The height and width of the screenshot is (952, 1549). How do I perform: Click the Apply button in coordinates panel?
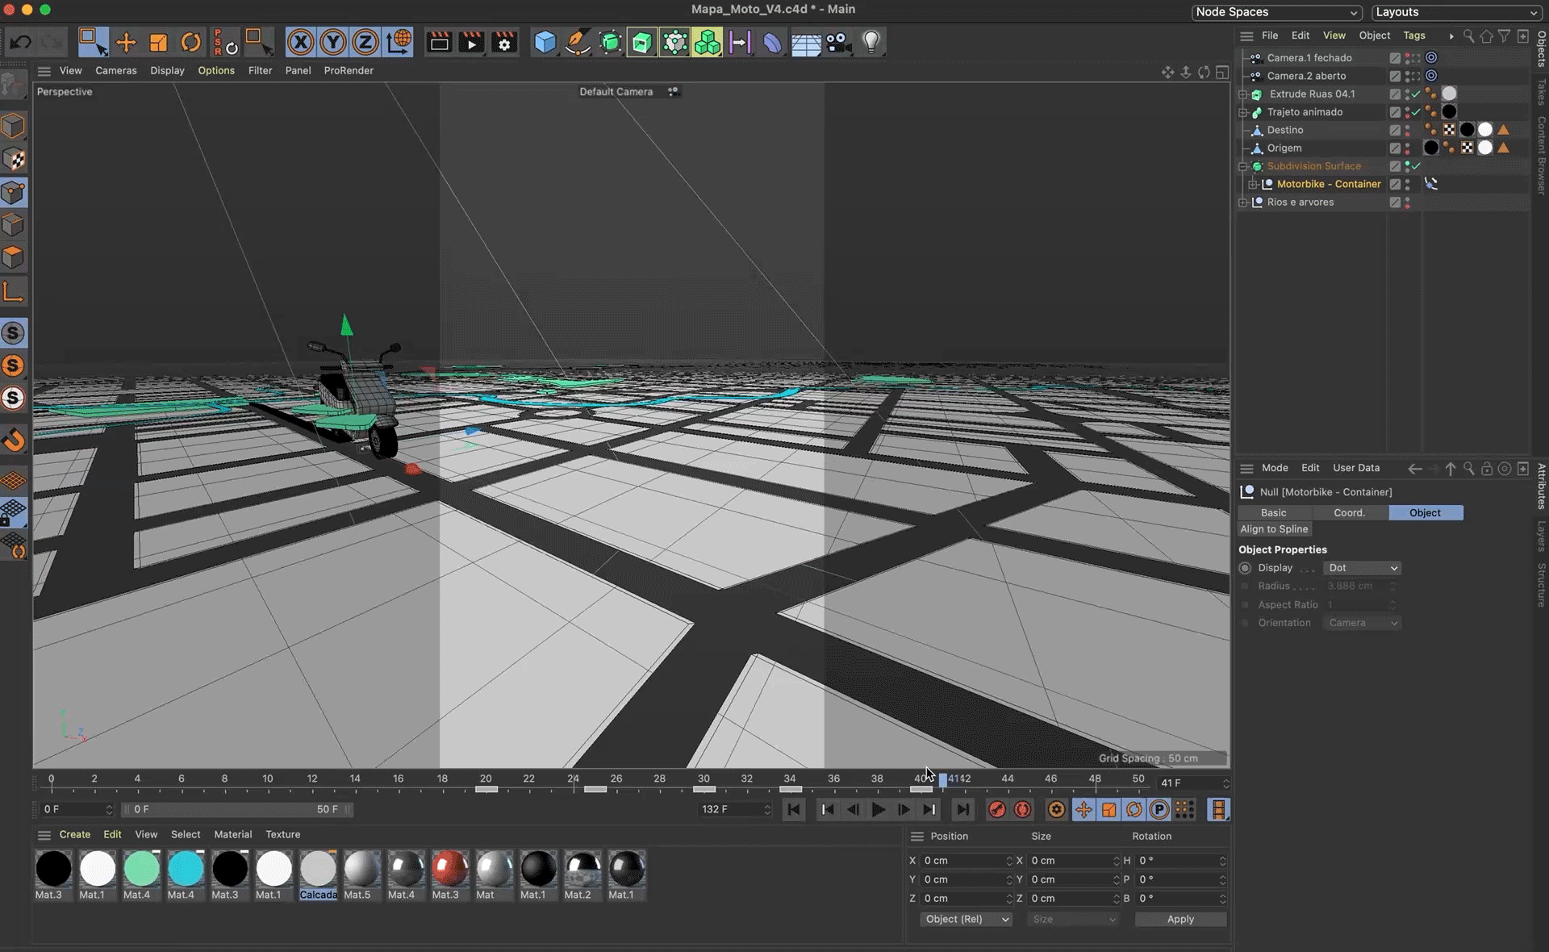click(1179, 919)
